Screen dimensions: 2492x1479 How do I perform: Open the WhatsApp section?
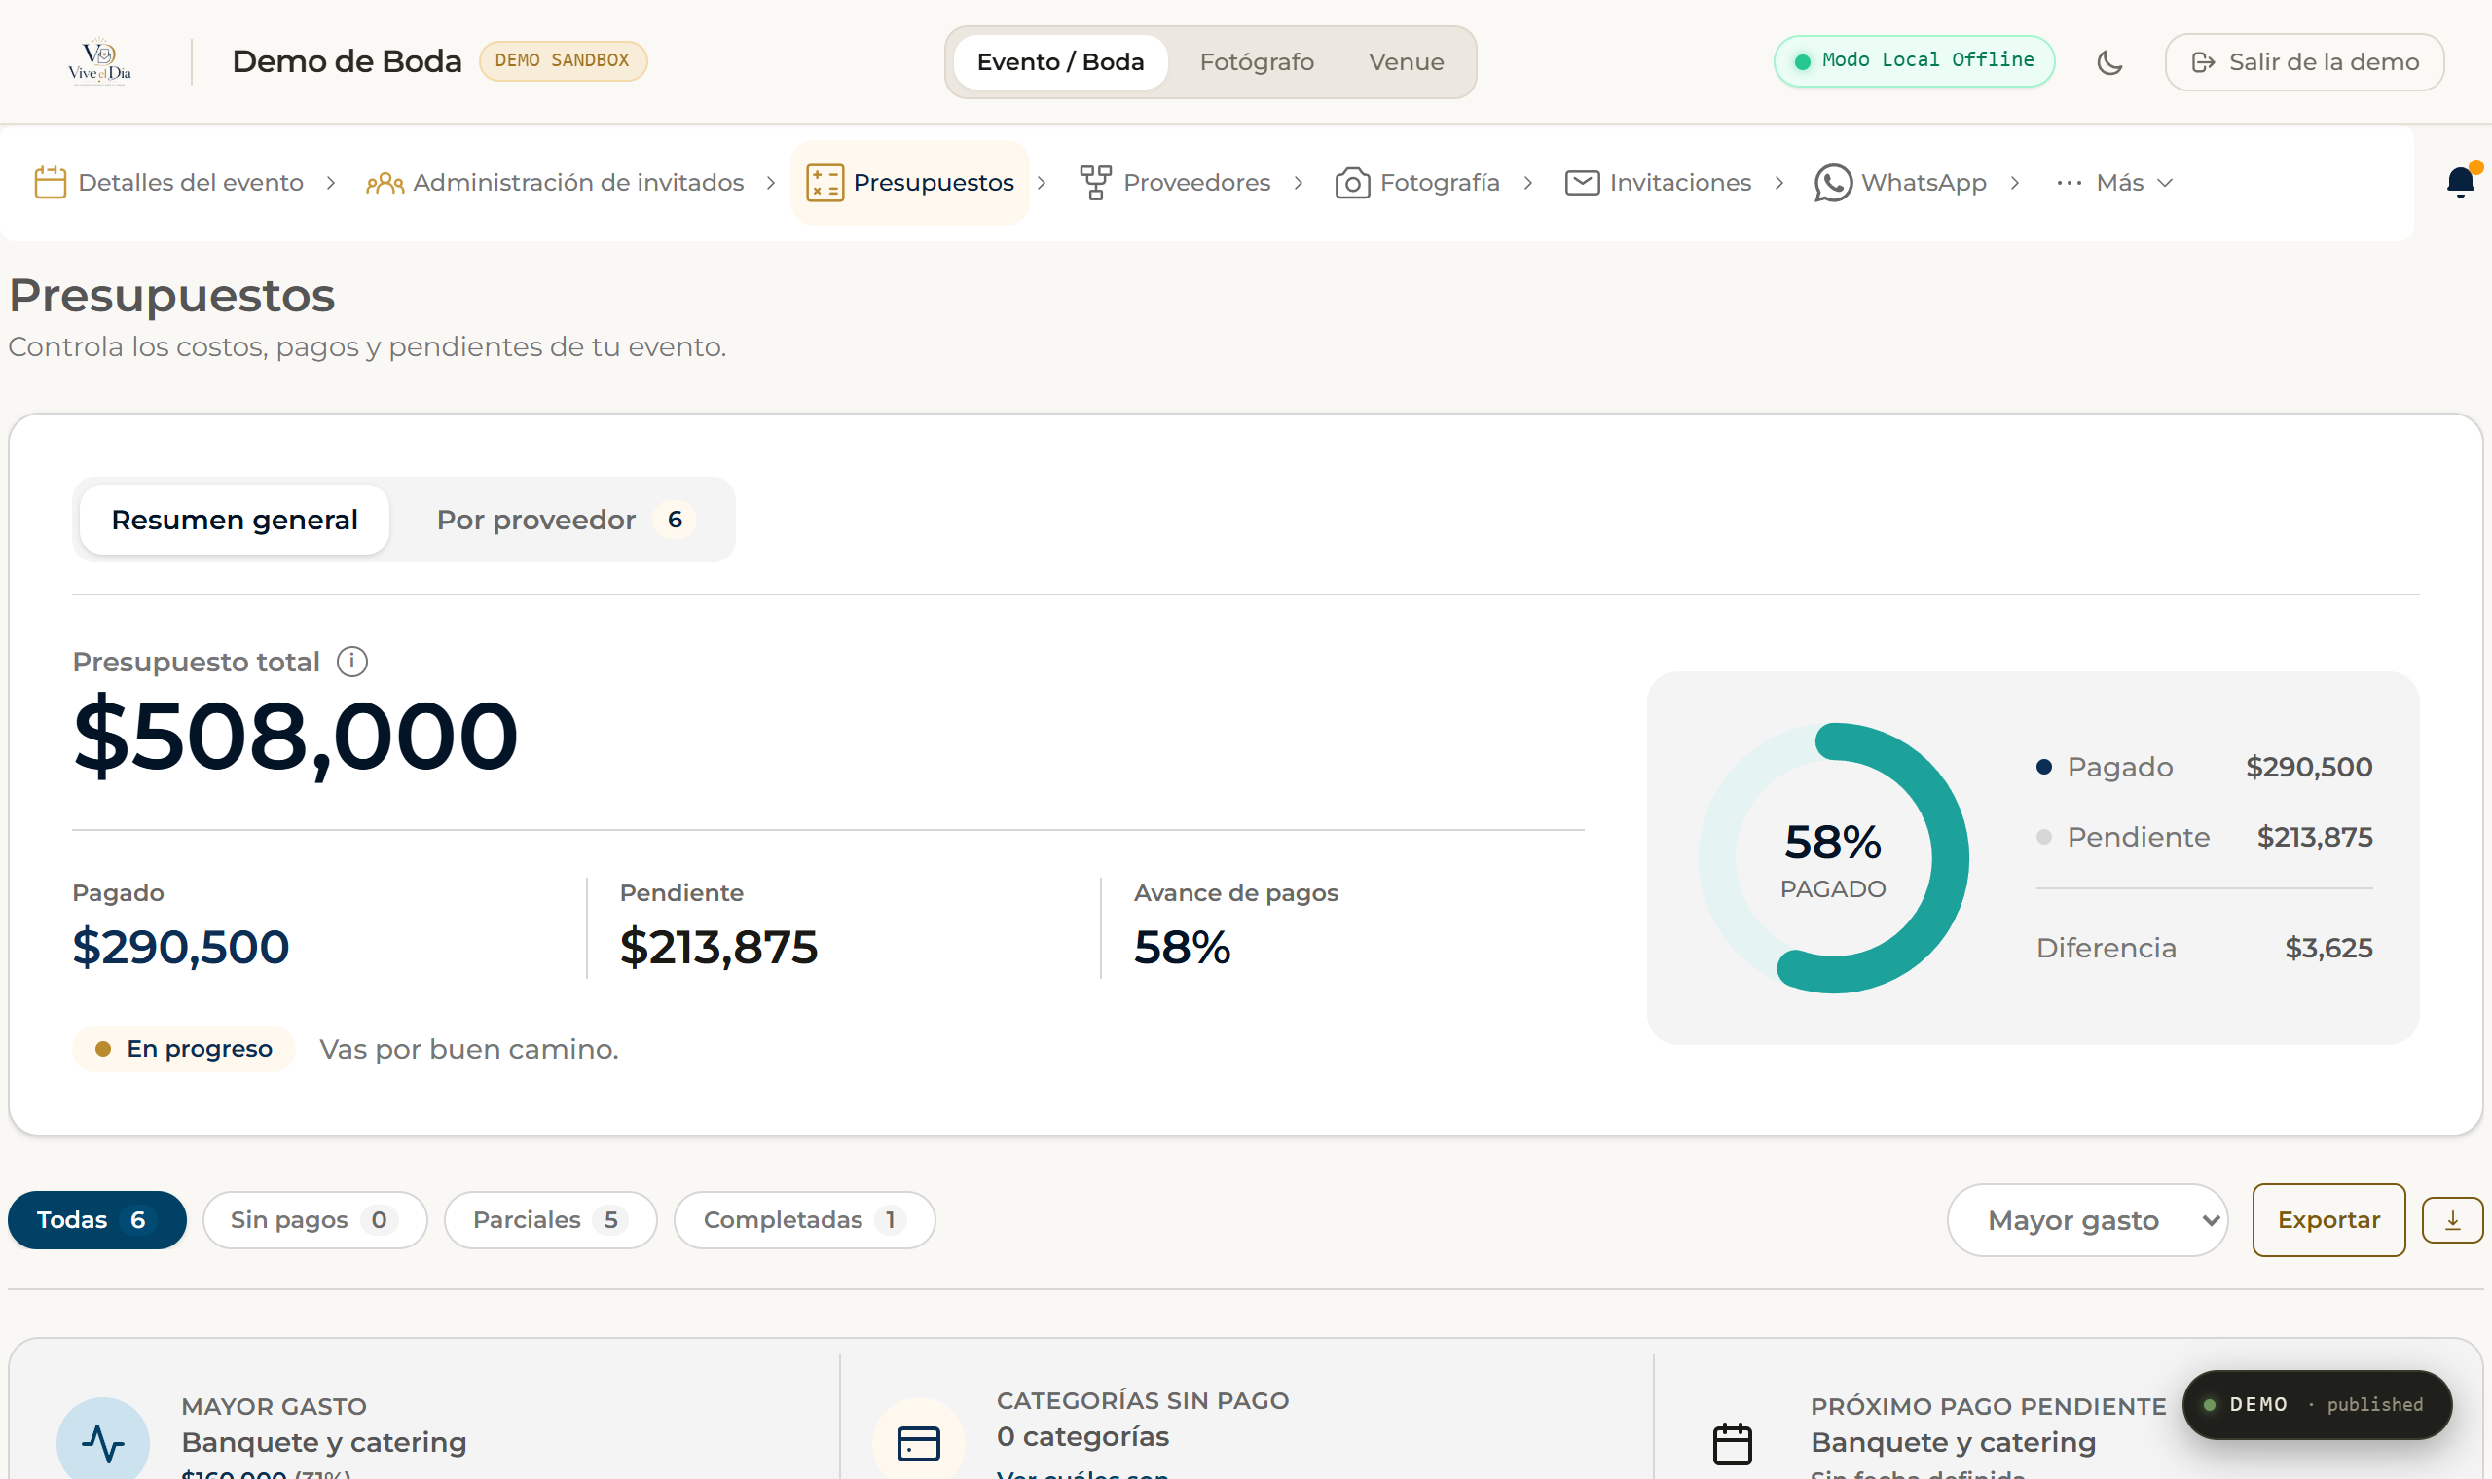pyautogui.click(x=1901, y=182)
